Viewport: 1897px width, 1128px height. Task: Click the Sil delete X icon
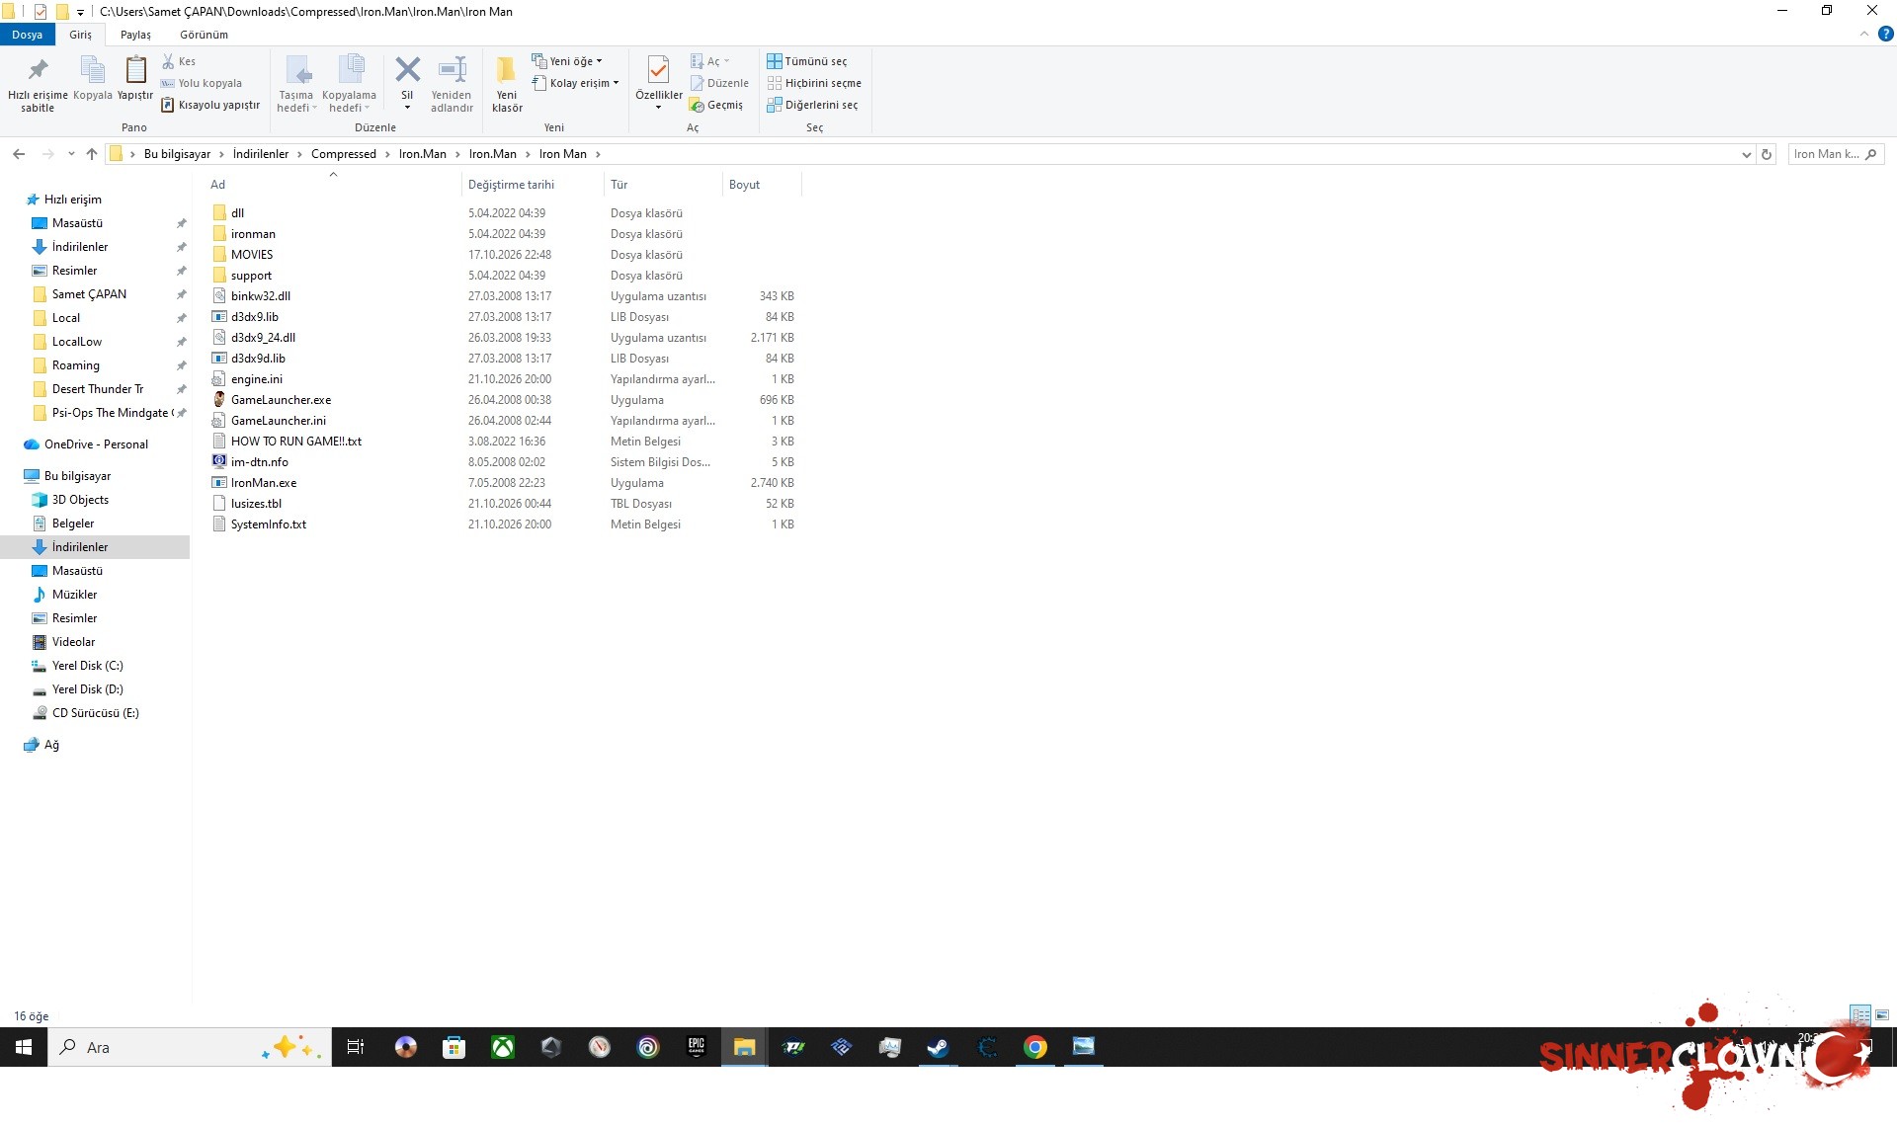click(407, 70)
